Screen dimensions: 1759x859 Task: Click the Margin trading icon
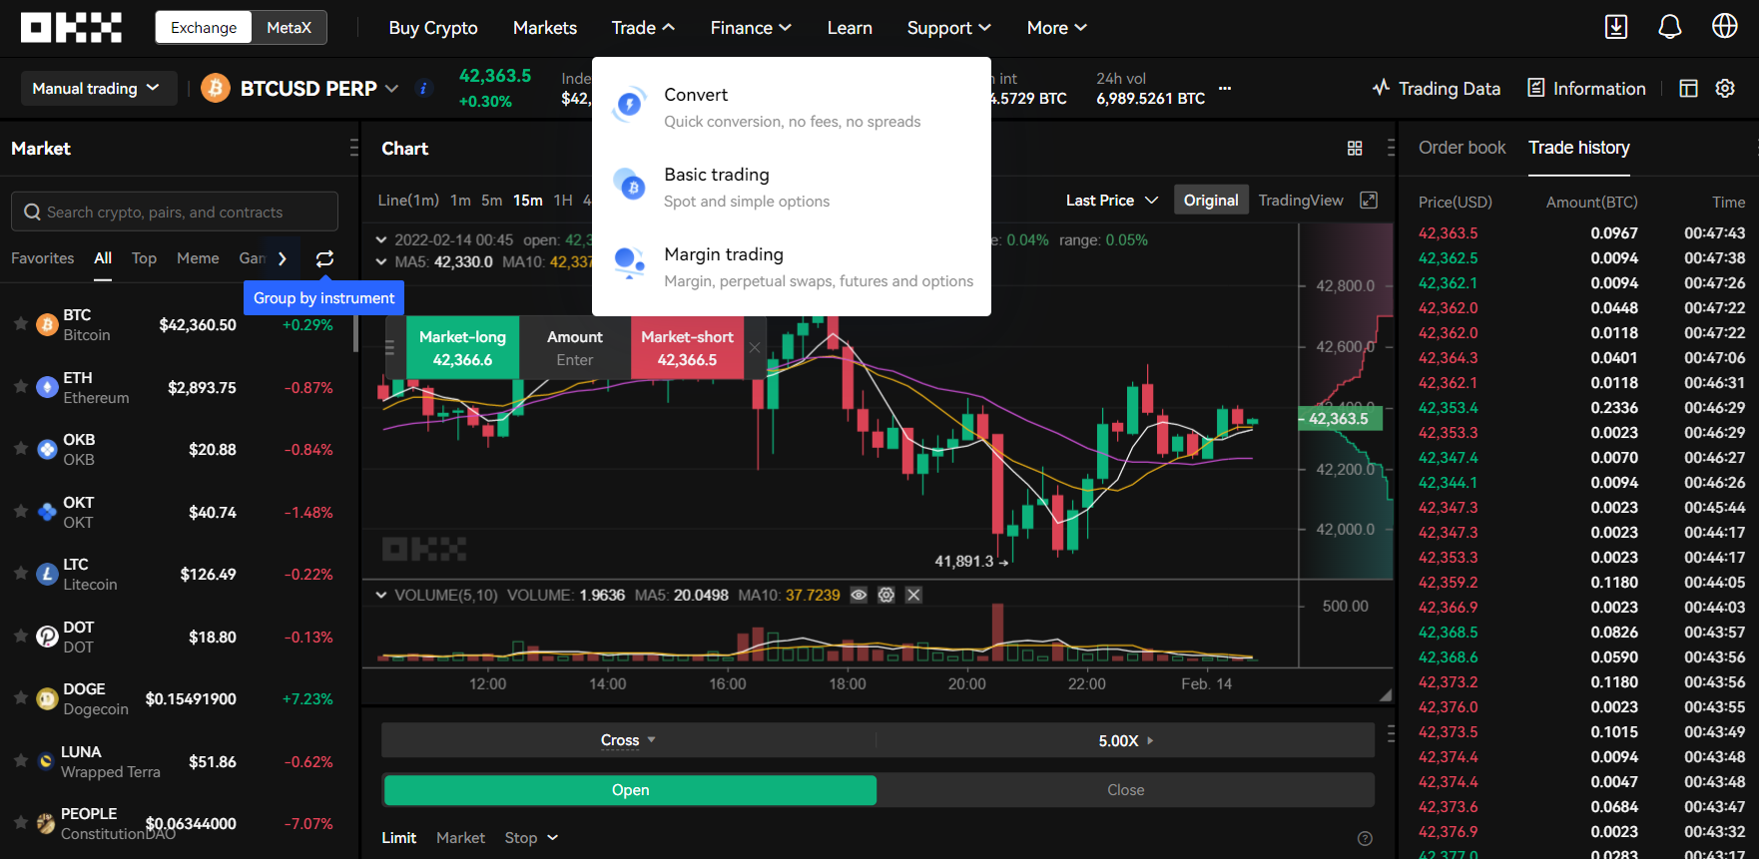tap(629, 263)
